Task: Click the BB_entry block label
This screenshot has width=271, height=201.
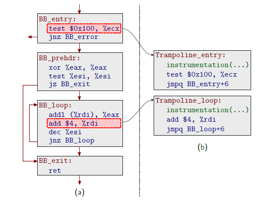Action: tap(58, 19)
